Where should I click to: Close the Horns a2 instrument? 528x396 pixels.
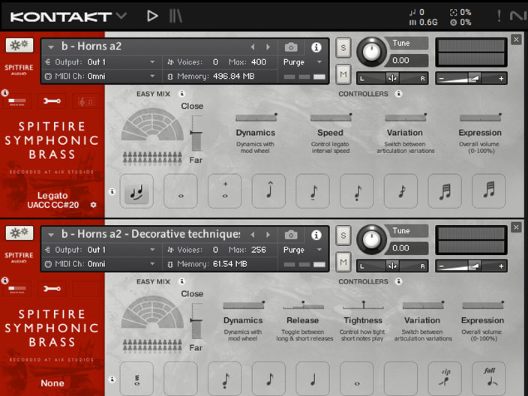(x=516, y=40)
